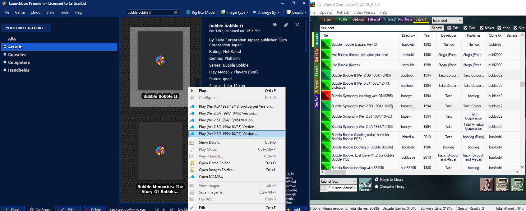This screenshot has width=526, height=211.
Task: Click the Search button in MameLister
Action: (437, 28)
